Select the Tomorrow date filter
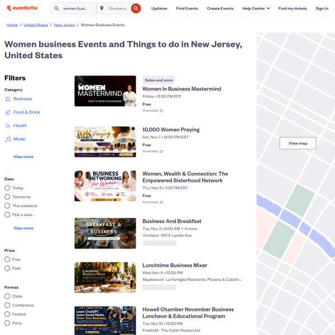The image size is (335, 335). coord(7,197)
